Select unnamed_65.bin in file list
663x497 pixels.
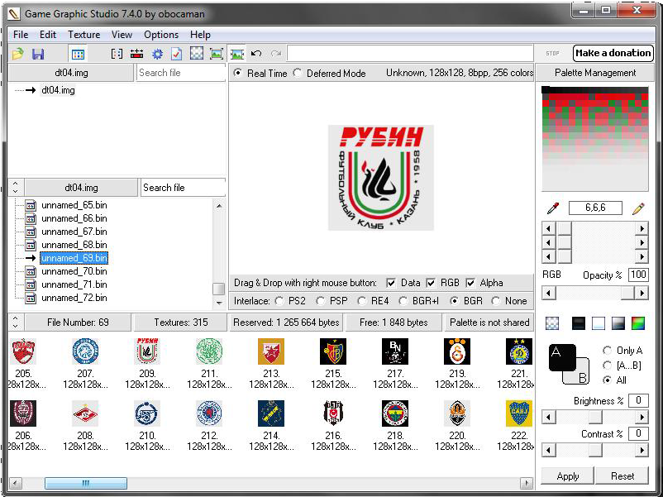(74, 205)
